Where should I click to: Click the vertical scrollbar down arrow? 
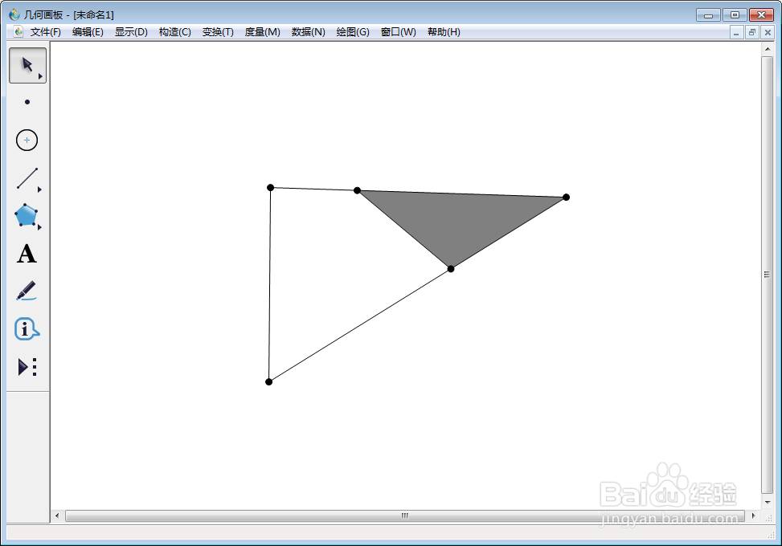click(x=768, y=502)
